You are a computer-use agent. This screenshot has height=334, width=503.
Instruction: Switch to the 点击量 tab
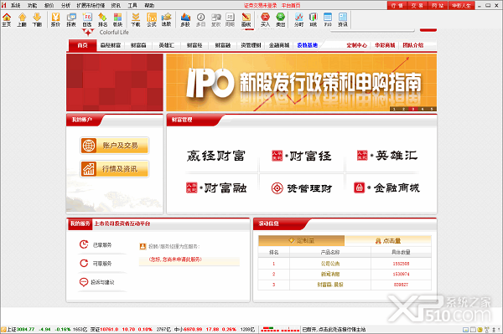(x=388, y=241)
